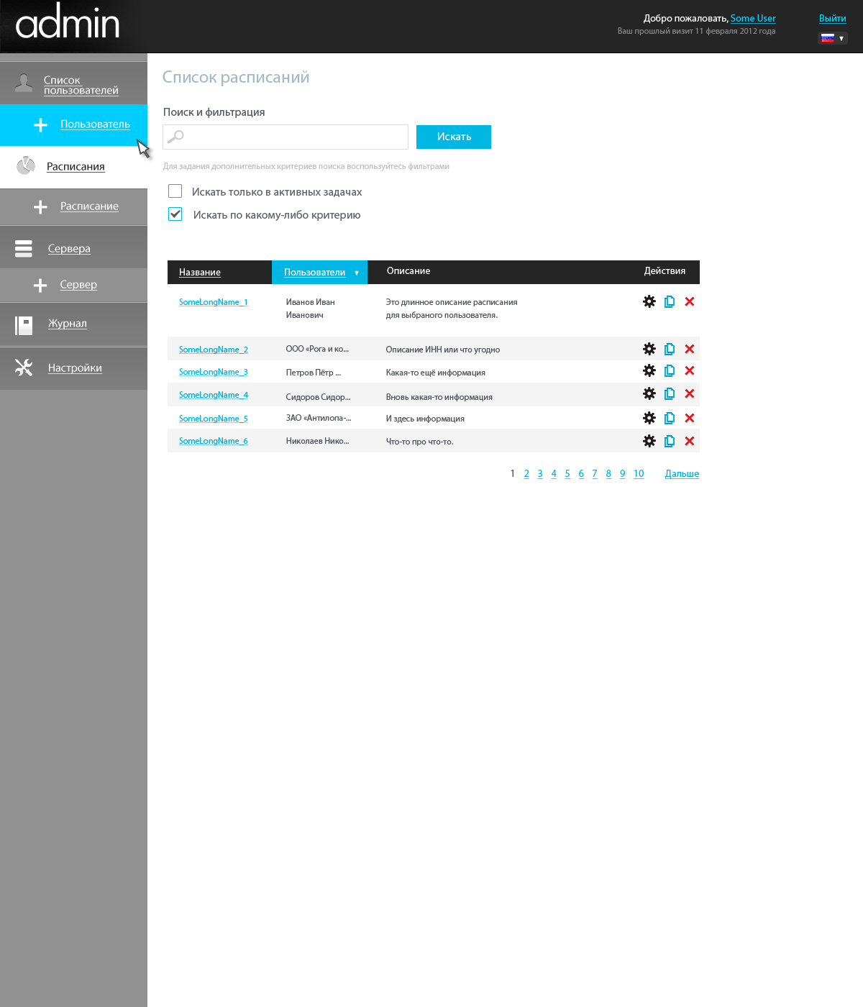Image resolution: width=863 pixels, height=1007 pixels.
Task: Open settings gear for SomeLongName_4
Action: (x=649, y=393)
